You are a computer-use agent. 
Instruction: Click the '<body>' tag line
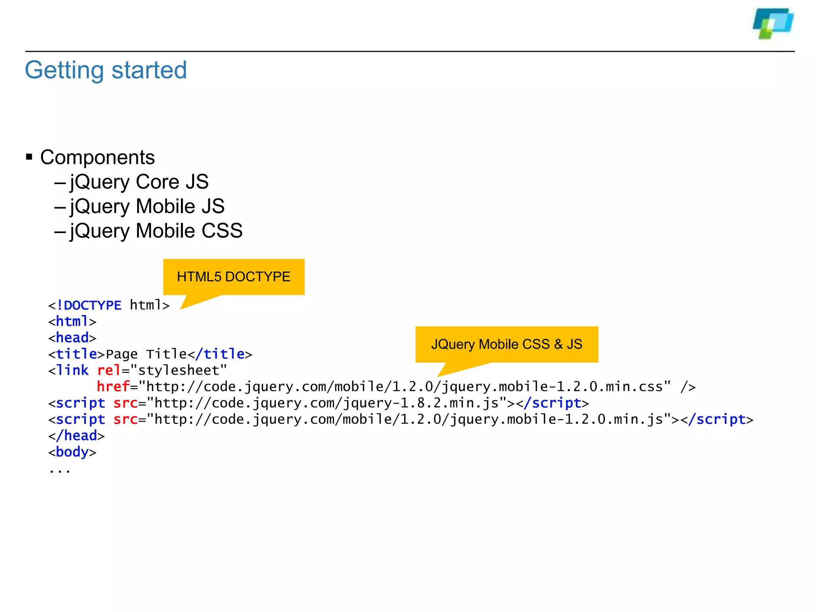(x=72, y=452)
